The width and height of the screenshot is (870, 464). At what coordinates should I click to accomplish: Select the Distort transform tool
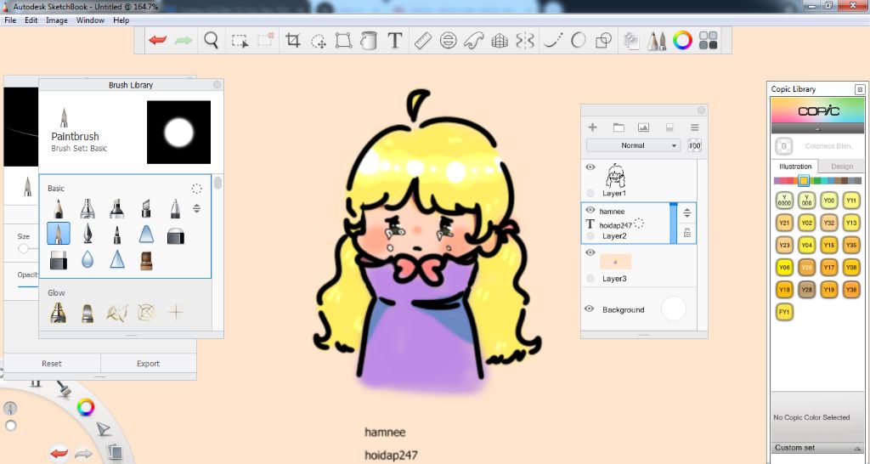coord(343,41)
